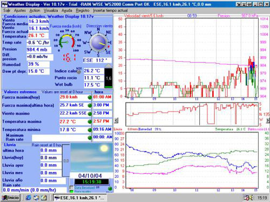The image size is (270, 202).
Task: Click the Punto rocio value 11.1 °C
Action: click(x=94, y=78)
